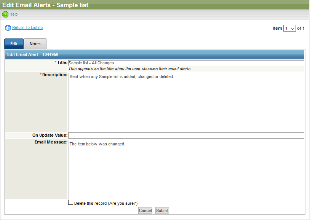Click the Email Message field label

(51, 142)
